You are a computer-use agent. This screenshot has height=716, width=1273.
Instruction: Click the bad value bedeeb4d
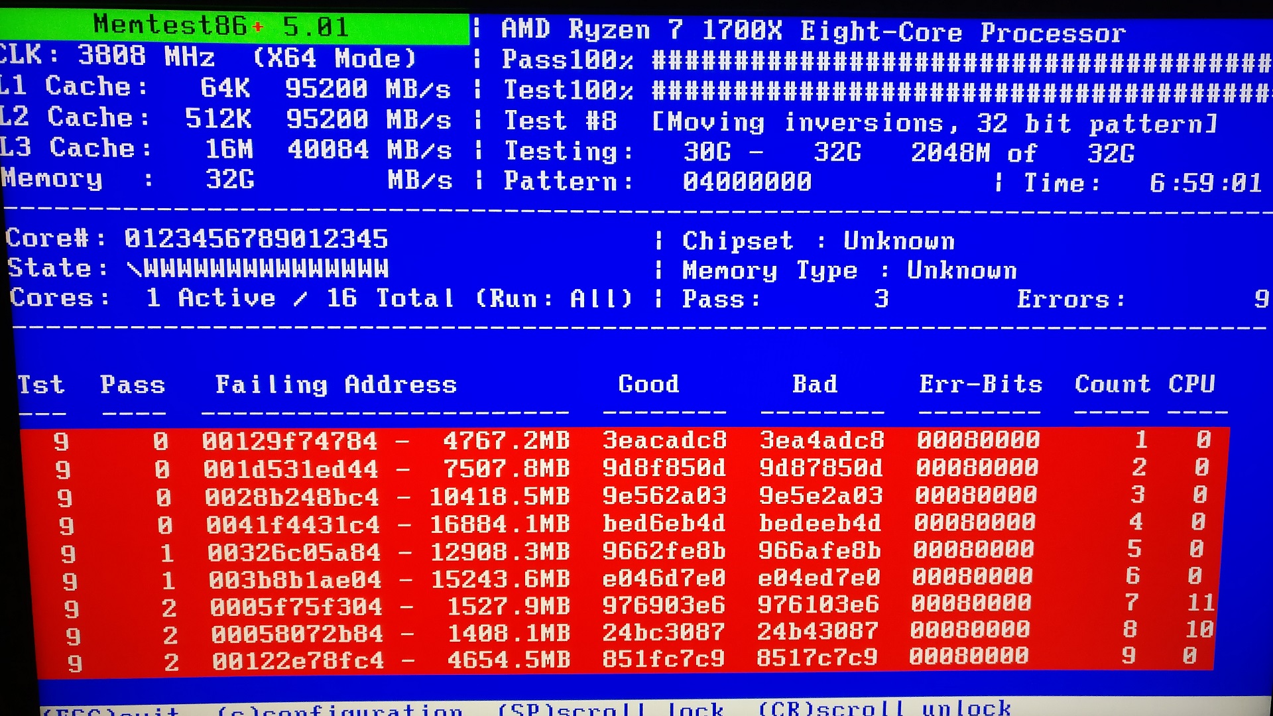tap(820, 524)
